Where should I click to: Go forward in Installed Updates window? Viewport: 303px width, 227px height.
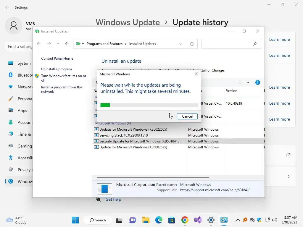pyautogui.click(x=49, y=44)
